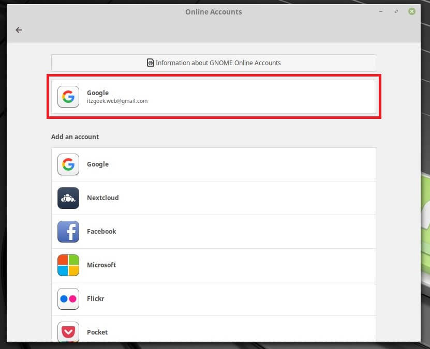
Task: Click the Pocket red icon
Action: (68, 332)
